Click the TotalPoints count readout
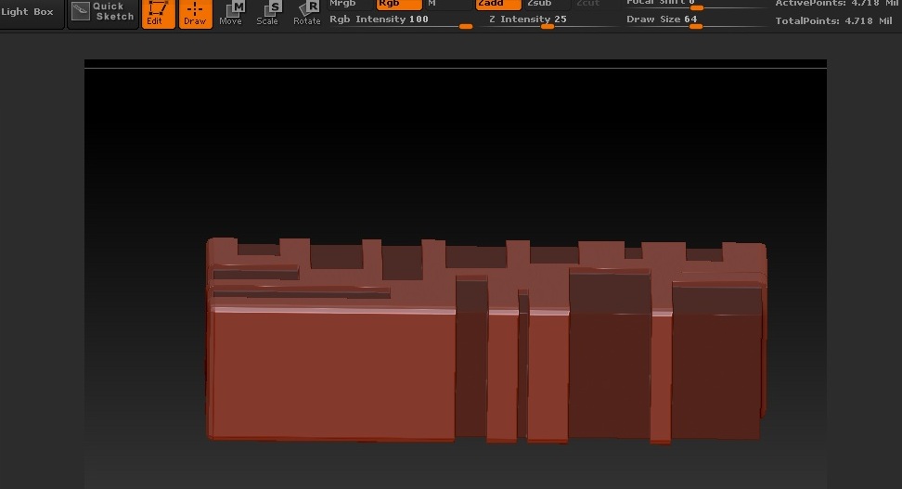The image size is (902, 489). pos(833,20)
